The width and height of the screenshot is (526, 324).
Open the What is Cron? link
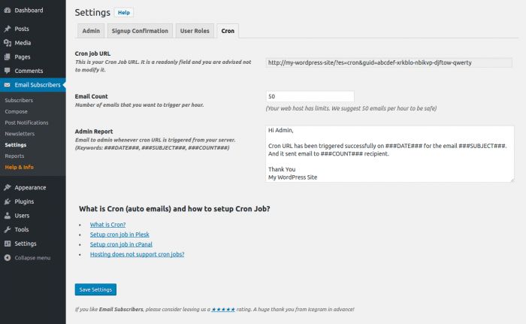coord(107,225)
